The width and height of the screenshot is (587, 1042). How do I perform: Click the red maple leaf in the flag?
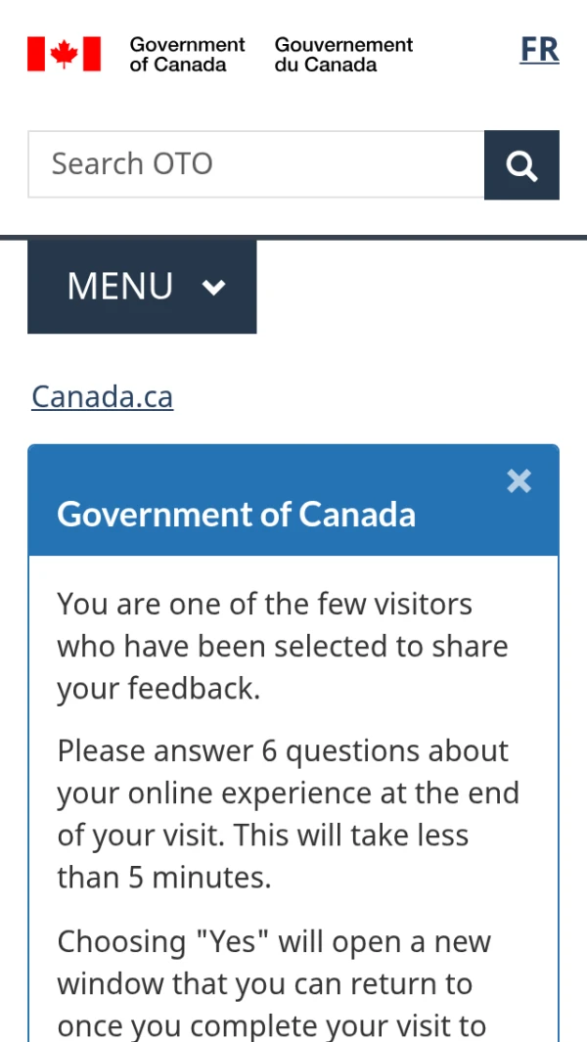pos(65,54)
